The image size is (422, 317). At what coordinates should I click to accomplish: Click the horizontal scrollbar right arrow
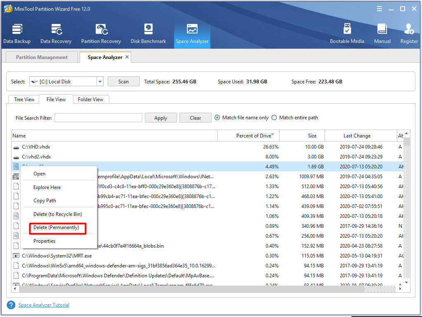point(400,289)
